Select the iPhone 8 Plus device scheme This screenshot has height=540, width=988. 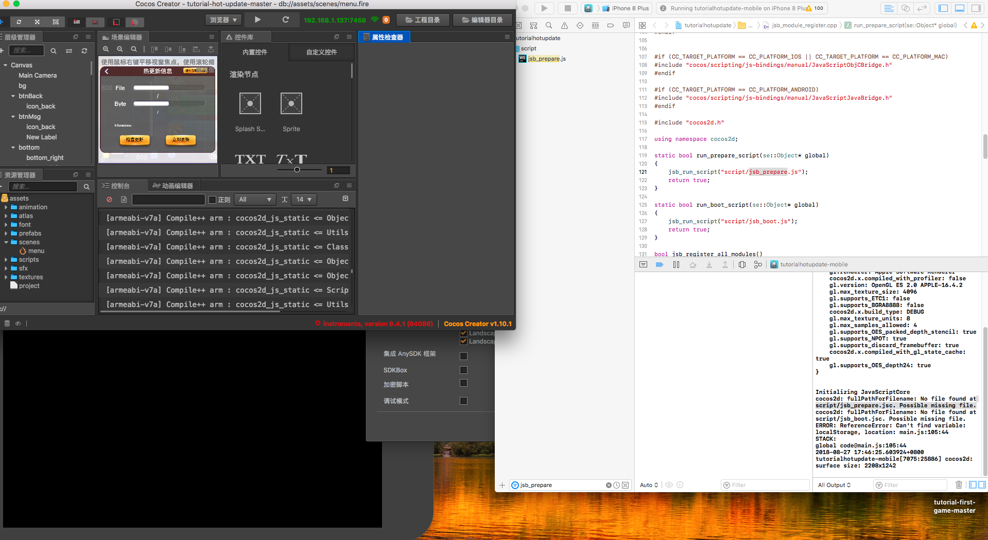click(626, 8)
